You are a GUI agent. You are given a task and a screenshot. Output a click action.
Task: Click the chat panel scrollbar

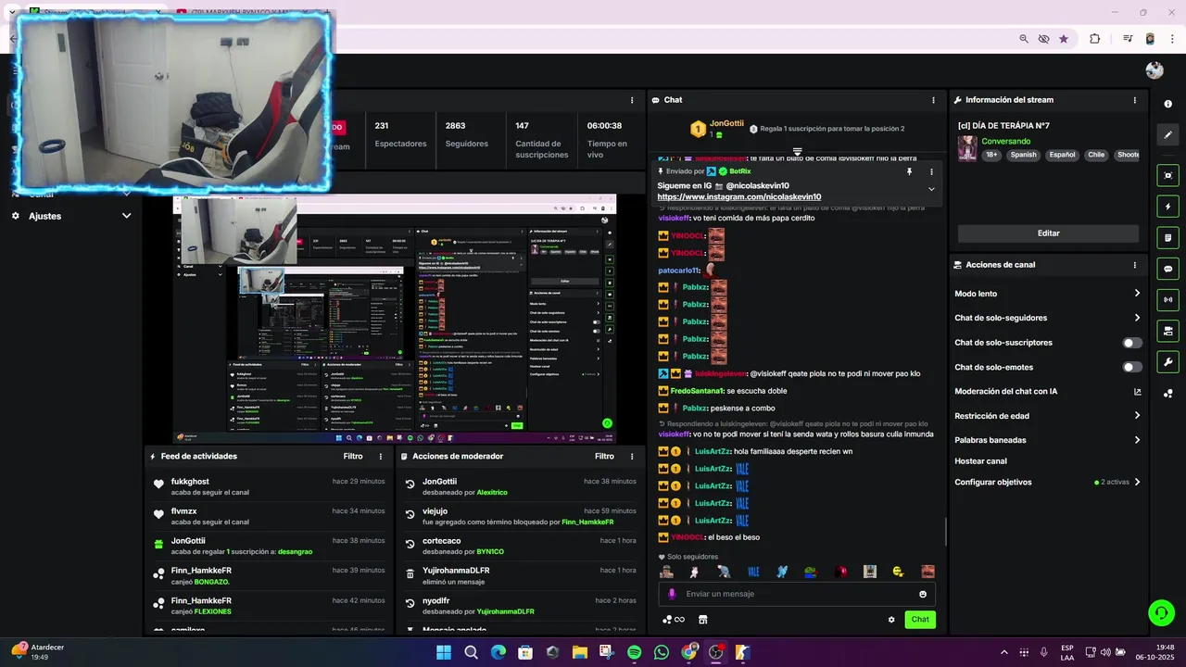945,532
